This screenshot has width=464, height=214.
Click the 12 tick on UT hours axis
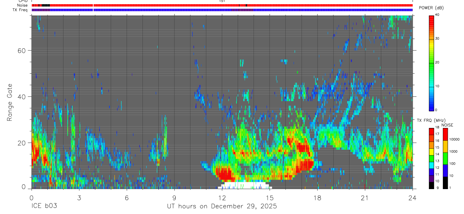click(x=222, y=198)
